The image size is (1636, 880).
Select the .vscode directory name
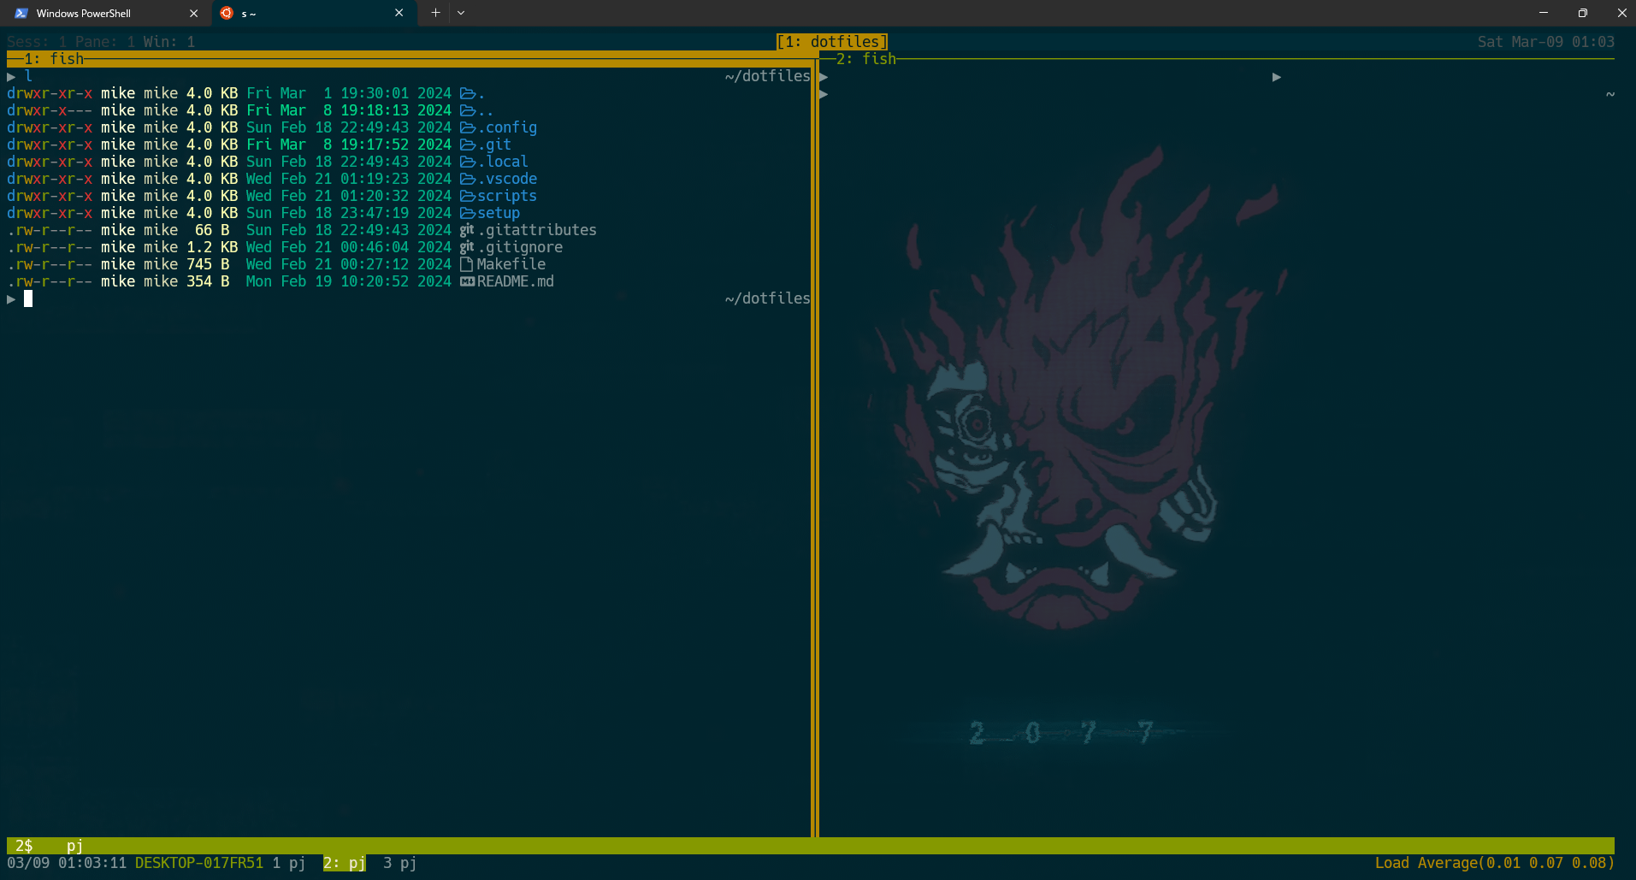pyautogui.click(x=507, y=179)
